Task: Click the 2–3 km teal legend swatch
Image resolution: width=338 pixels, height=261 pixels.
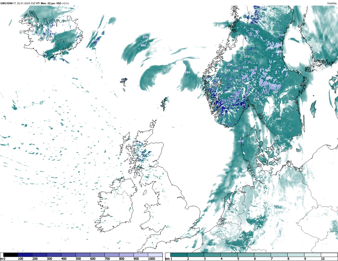Action: (x=195, y=255)
